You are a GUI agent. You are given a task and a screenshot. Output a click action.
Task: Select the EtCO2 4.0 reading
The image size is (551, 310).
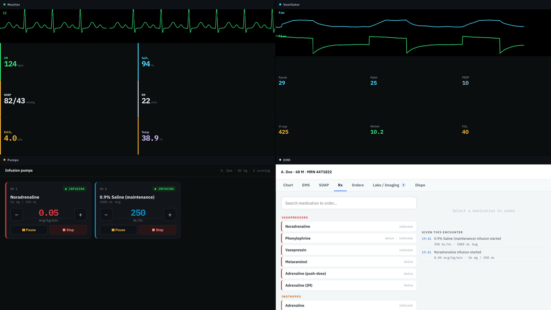[x=10, y=138]
